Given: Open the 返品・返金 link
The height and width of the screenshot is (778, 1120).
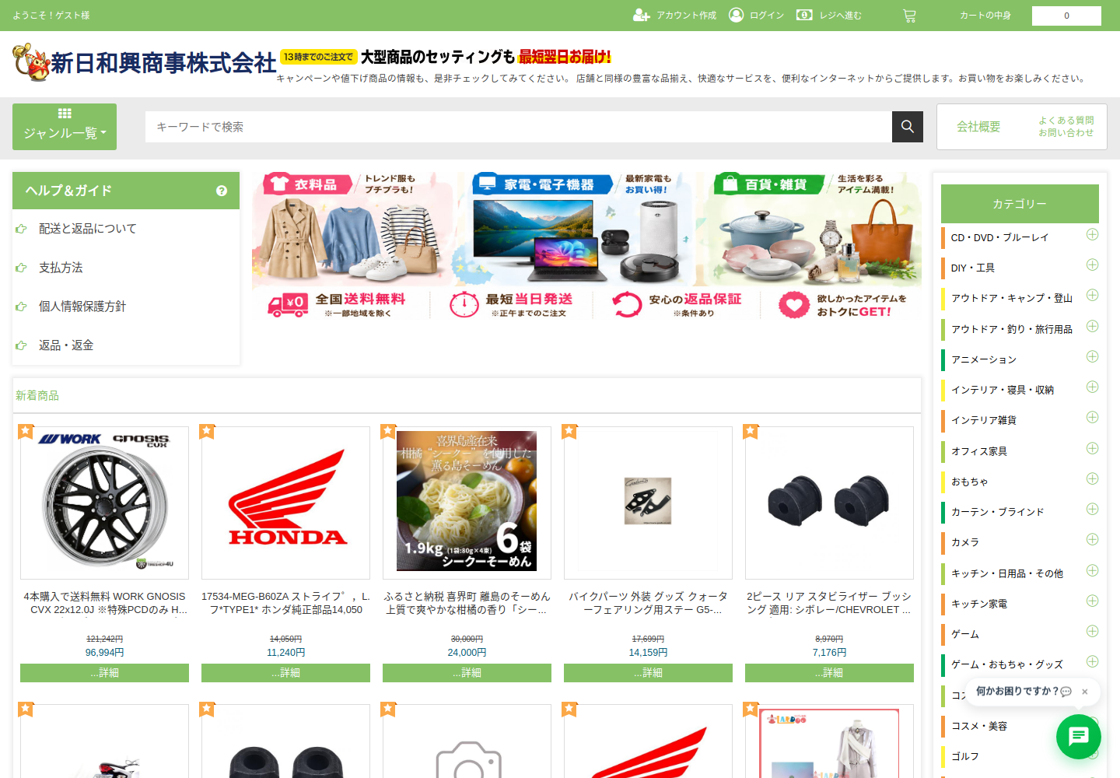Looking at the screenshot, I should tap(66, 345).
